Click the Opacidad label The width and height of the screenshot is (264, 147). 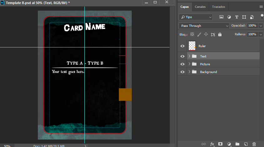[238, 26]
